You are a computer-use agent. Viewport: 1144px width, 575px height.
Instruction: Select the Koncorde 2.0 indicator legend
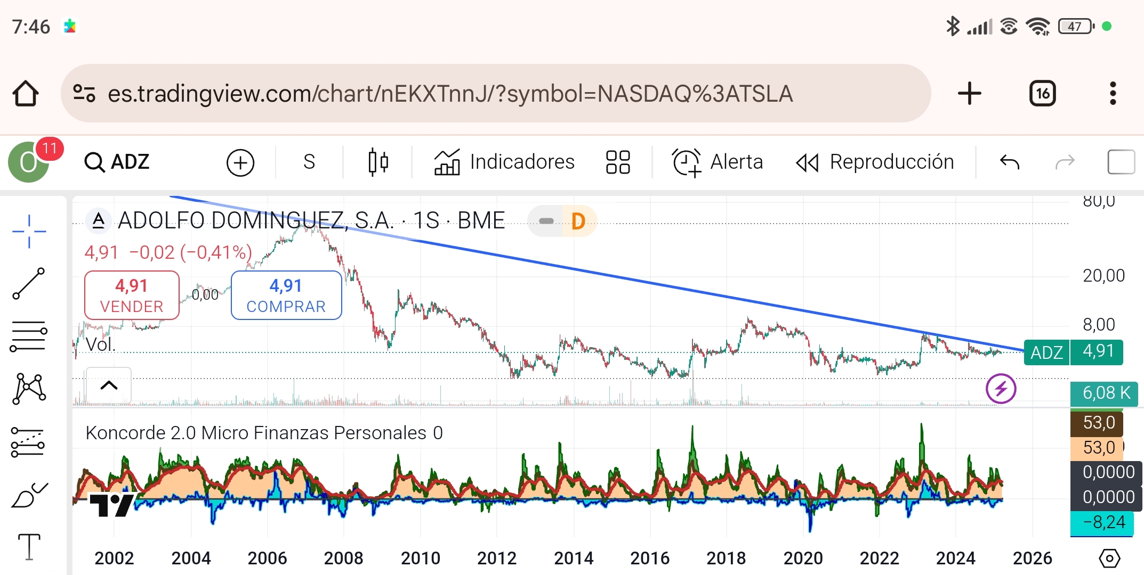pyautogui.click(x=264, y=433)
